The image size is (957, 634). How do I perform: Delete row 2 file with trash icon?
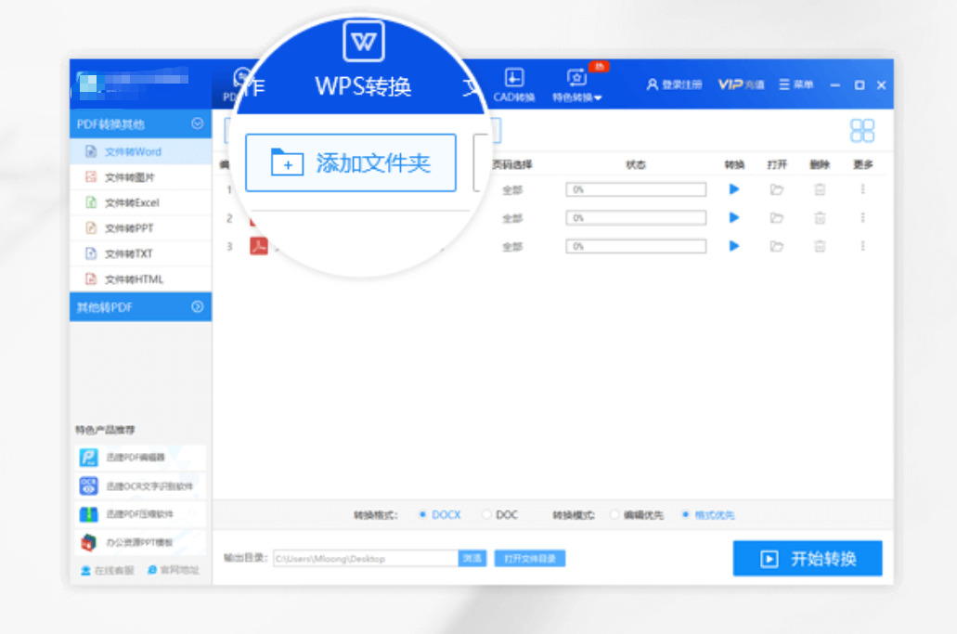(820, 218)
